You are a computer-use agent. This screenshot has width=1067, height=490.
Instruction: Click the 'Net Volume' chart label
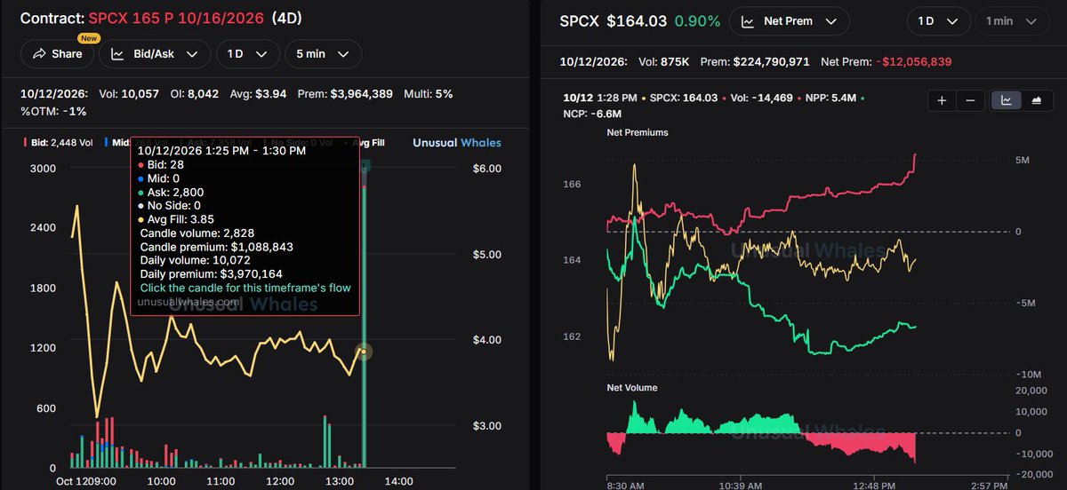tap(632, 388)
